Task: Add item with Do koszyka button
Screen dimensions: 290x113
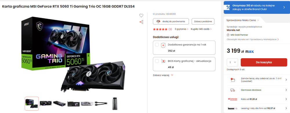Action: [x=264, y=62]
